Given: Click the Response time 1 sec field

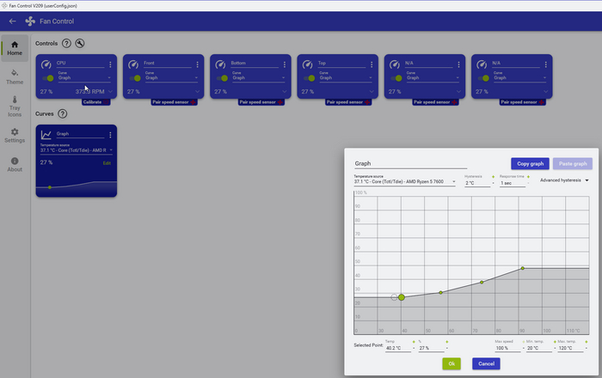Looking at the screenshot, I should click(x=513, y=183).
